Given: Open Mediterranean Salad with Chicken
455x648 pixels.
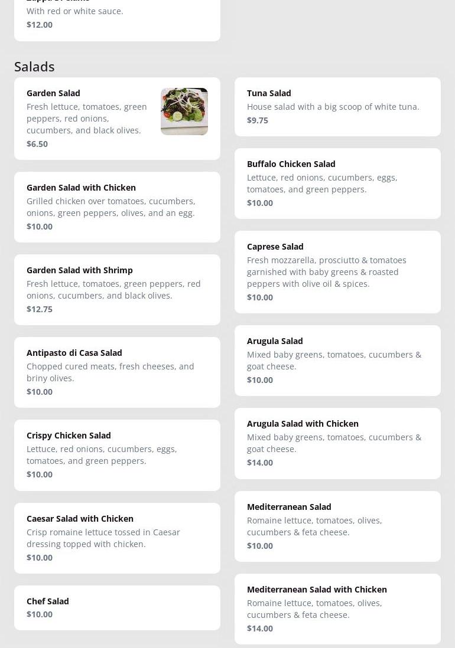Looking at the screenshot, I should coord(337,609).
